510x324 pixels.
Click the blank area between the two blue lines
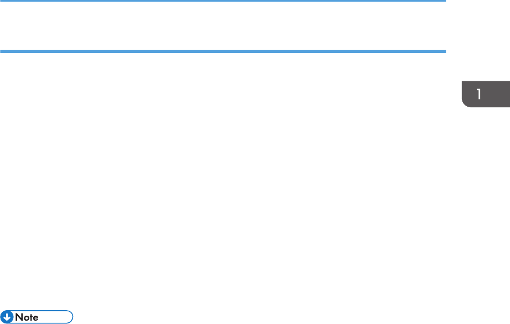pyautogui.click(x=223, y=25)
